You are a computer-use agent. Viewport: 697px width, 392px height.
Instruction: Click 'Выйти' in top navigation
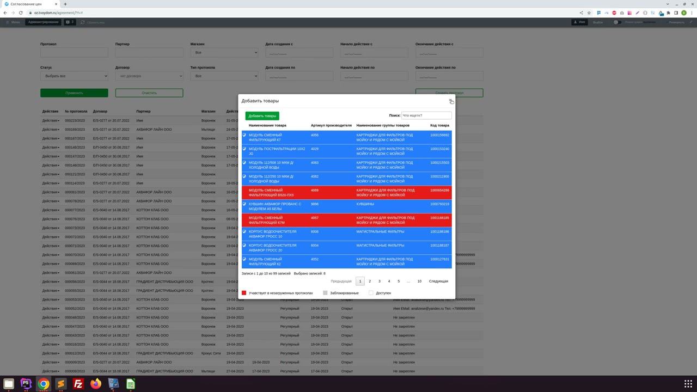click(x=598, y=22)
